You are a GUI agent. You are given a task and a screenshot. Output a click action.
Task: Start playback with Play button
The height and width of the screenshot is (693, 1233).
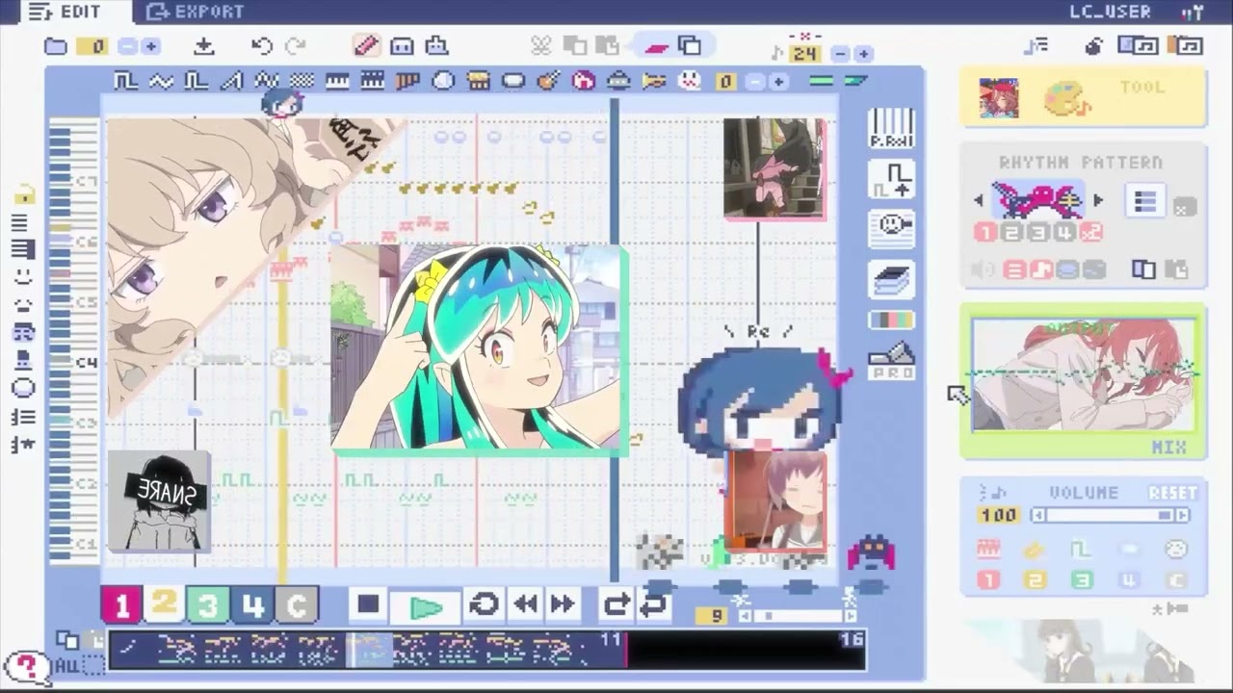pyautogui.click(x=426, y=606)
